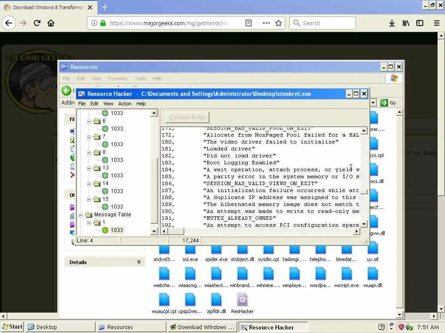Open the Start menu
This screenshot has width=445, height=333.
coord(12,327)
